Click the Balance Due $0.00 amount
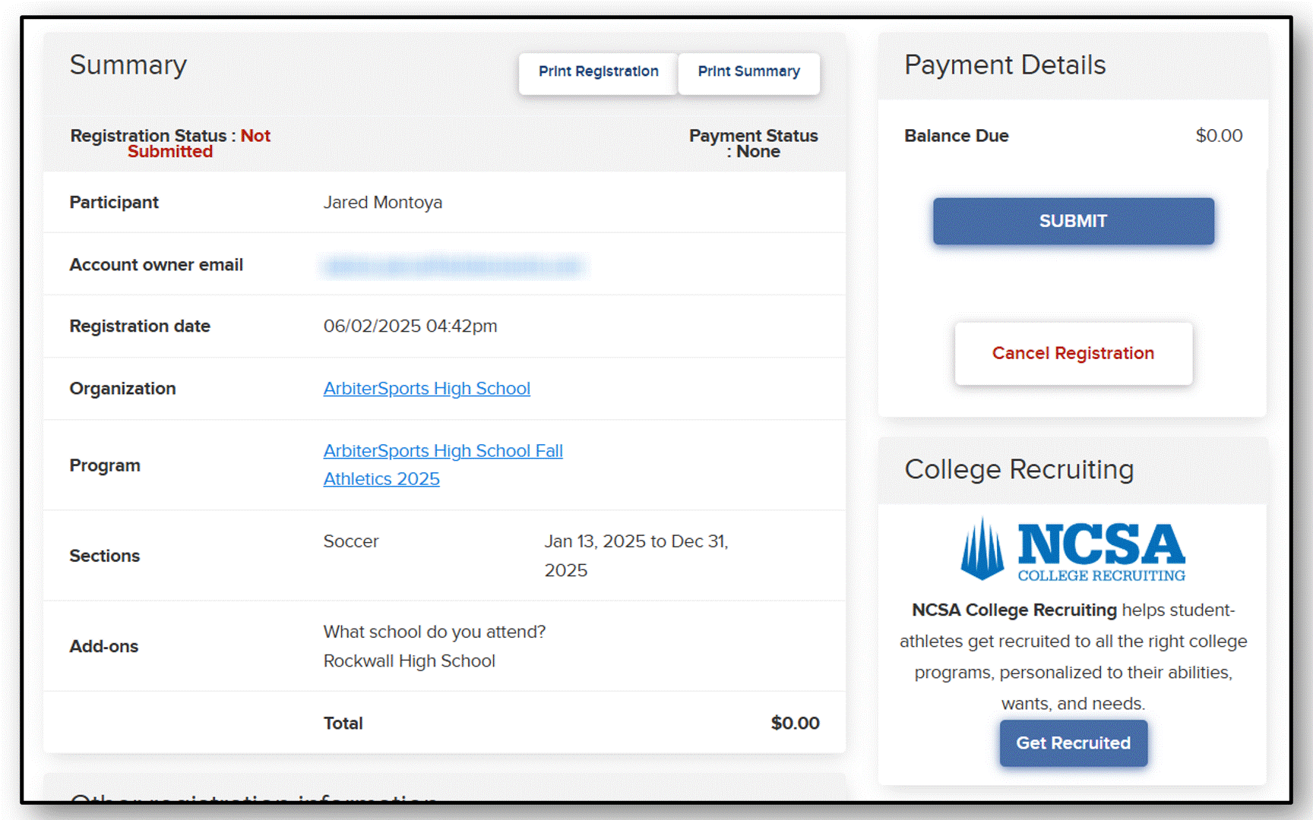Viewport: 1313px width, 820px height. (1219, 135)
